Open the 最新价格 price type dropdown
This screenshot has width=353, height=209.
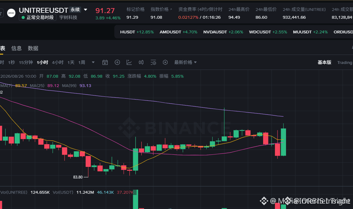pos(185,62)
